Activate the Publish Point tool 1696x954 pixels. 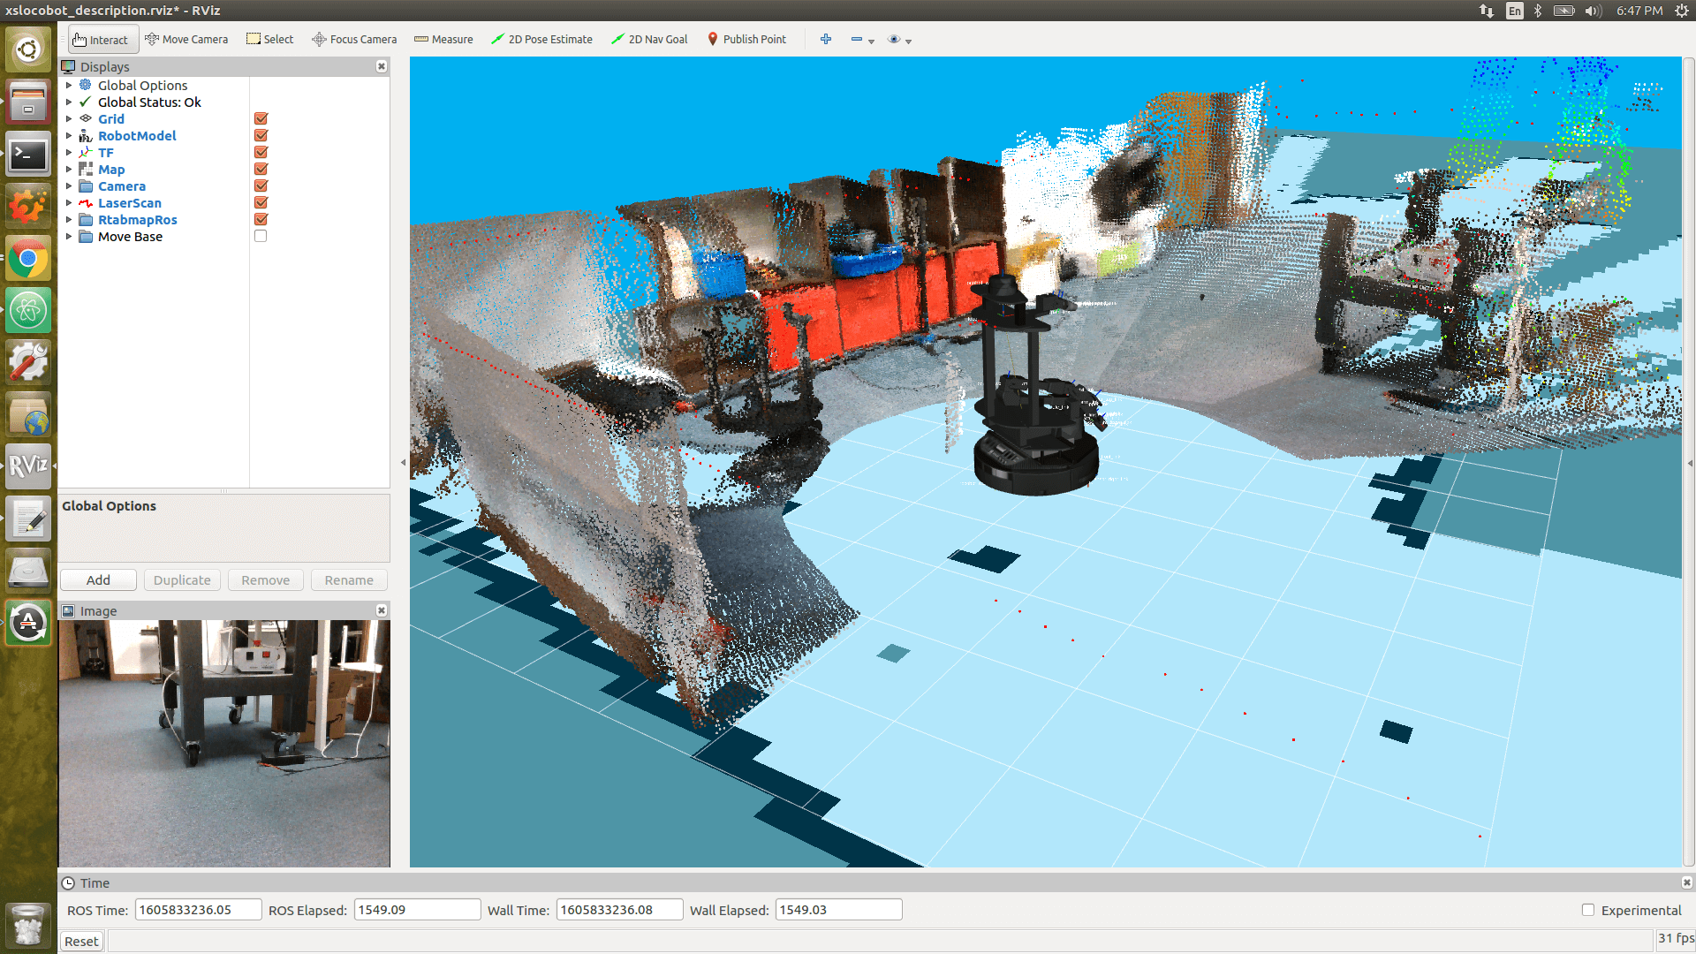click(746, 40)
